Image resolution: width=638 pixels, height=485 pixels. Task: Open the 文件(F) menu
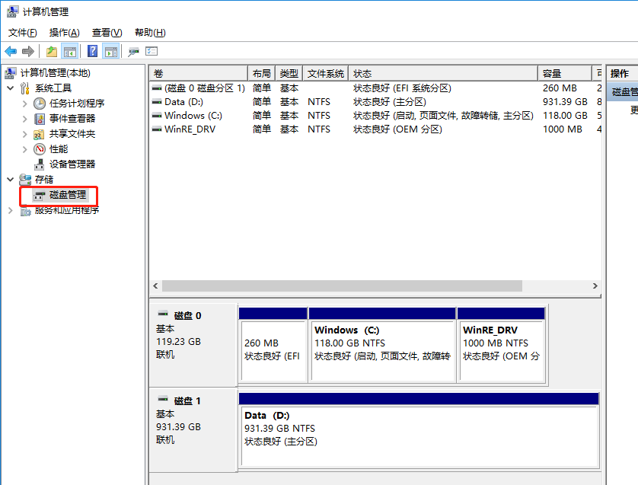click(22, 33)
